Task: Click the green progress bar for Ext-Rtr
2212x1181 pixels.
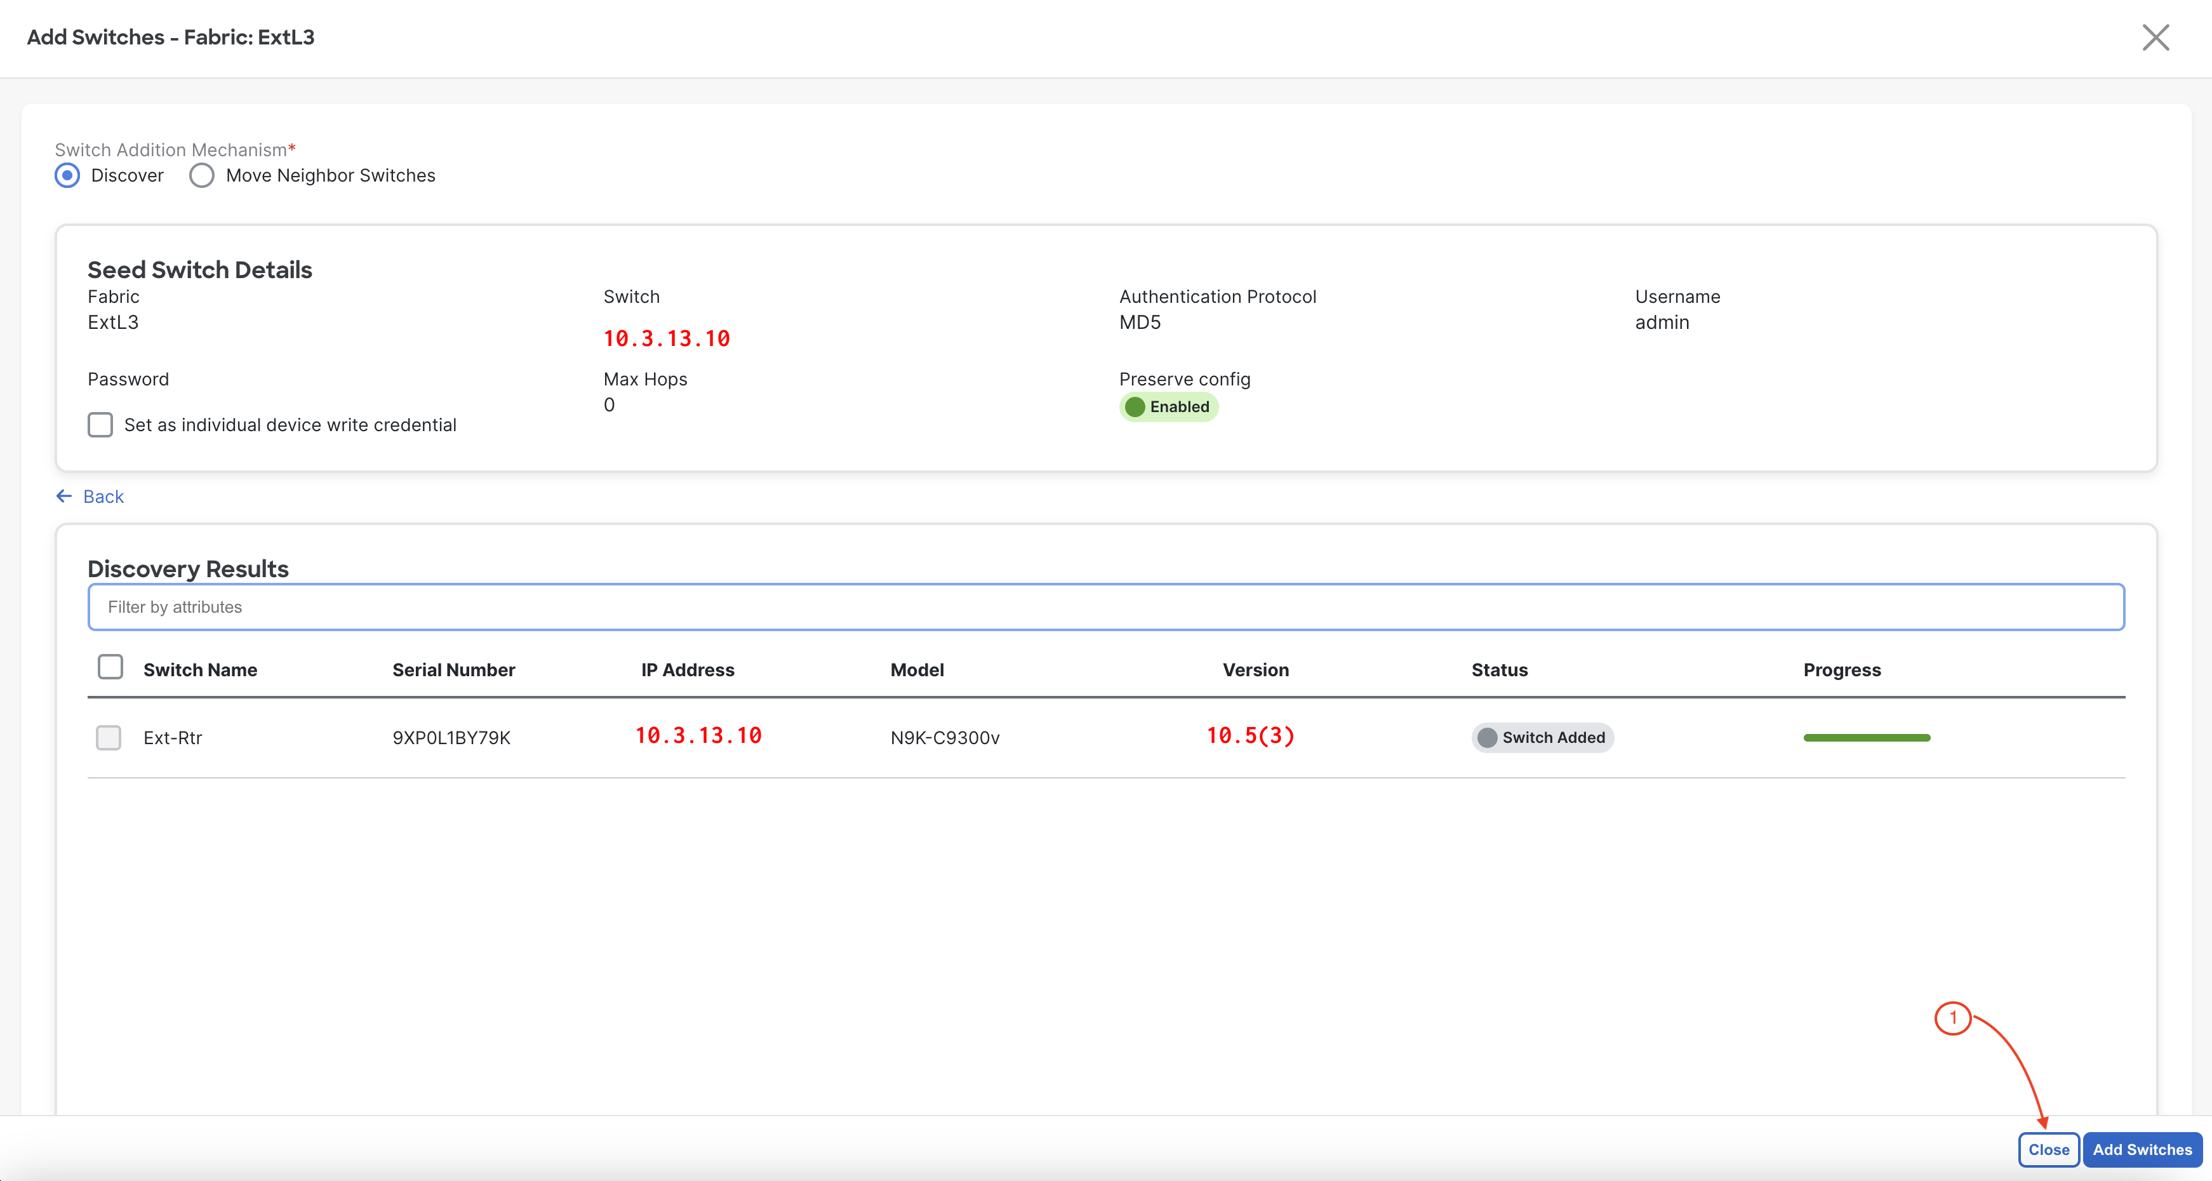Action: [x=1866, y=737]
